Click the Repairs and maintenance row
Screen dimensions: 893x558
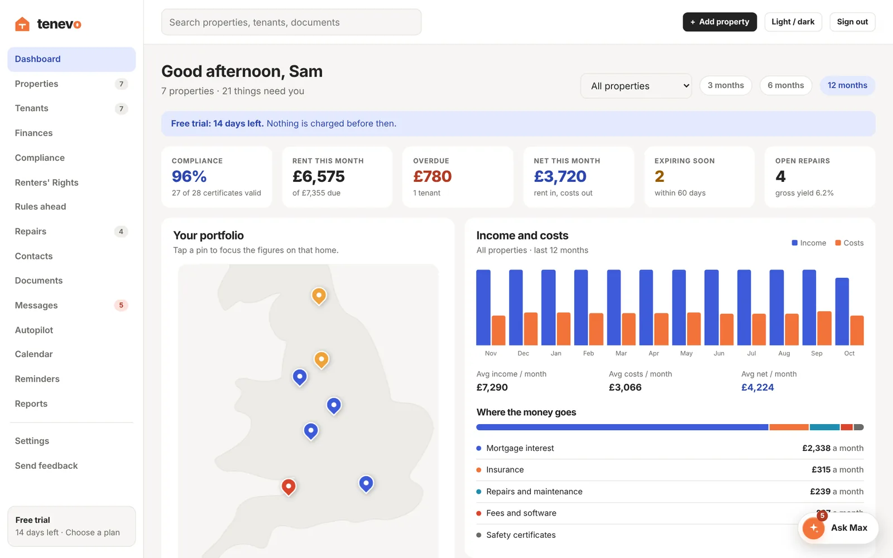click(x=670, y=492)
